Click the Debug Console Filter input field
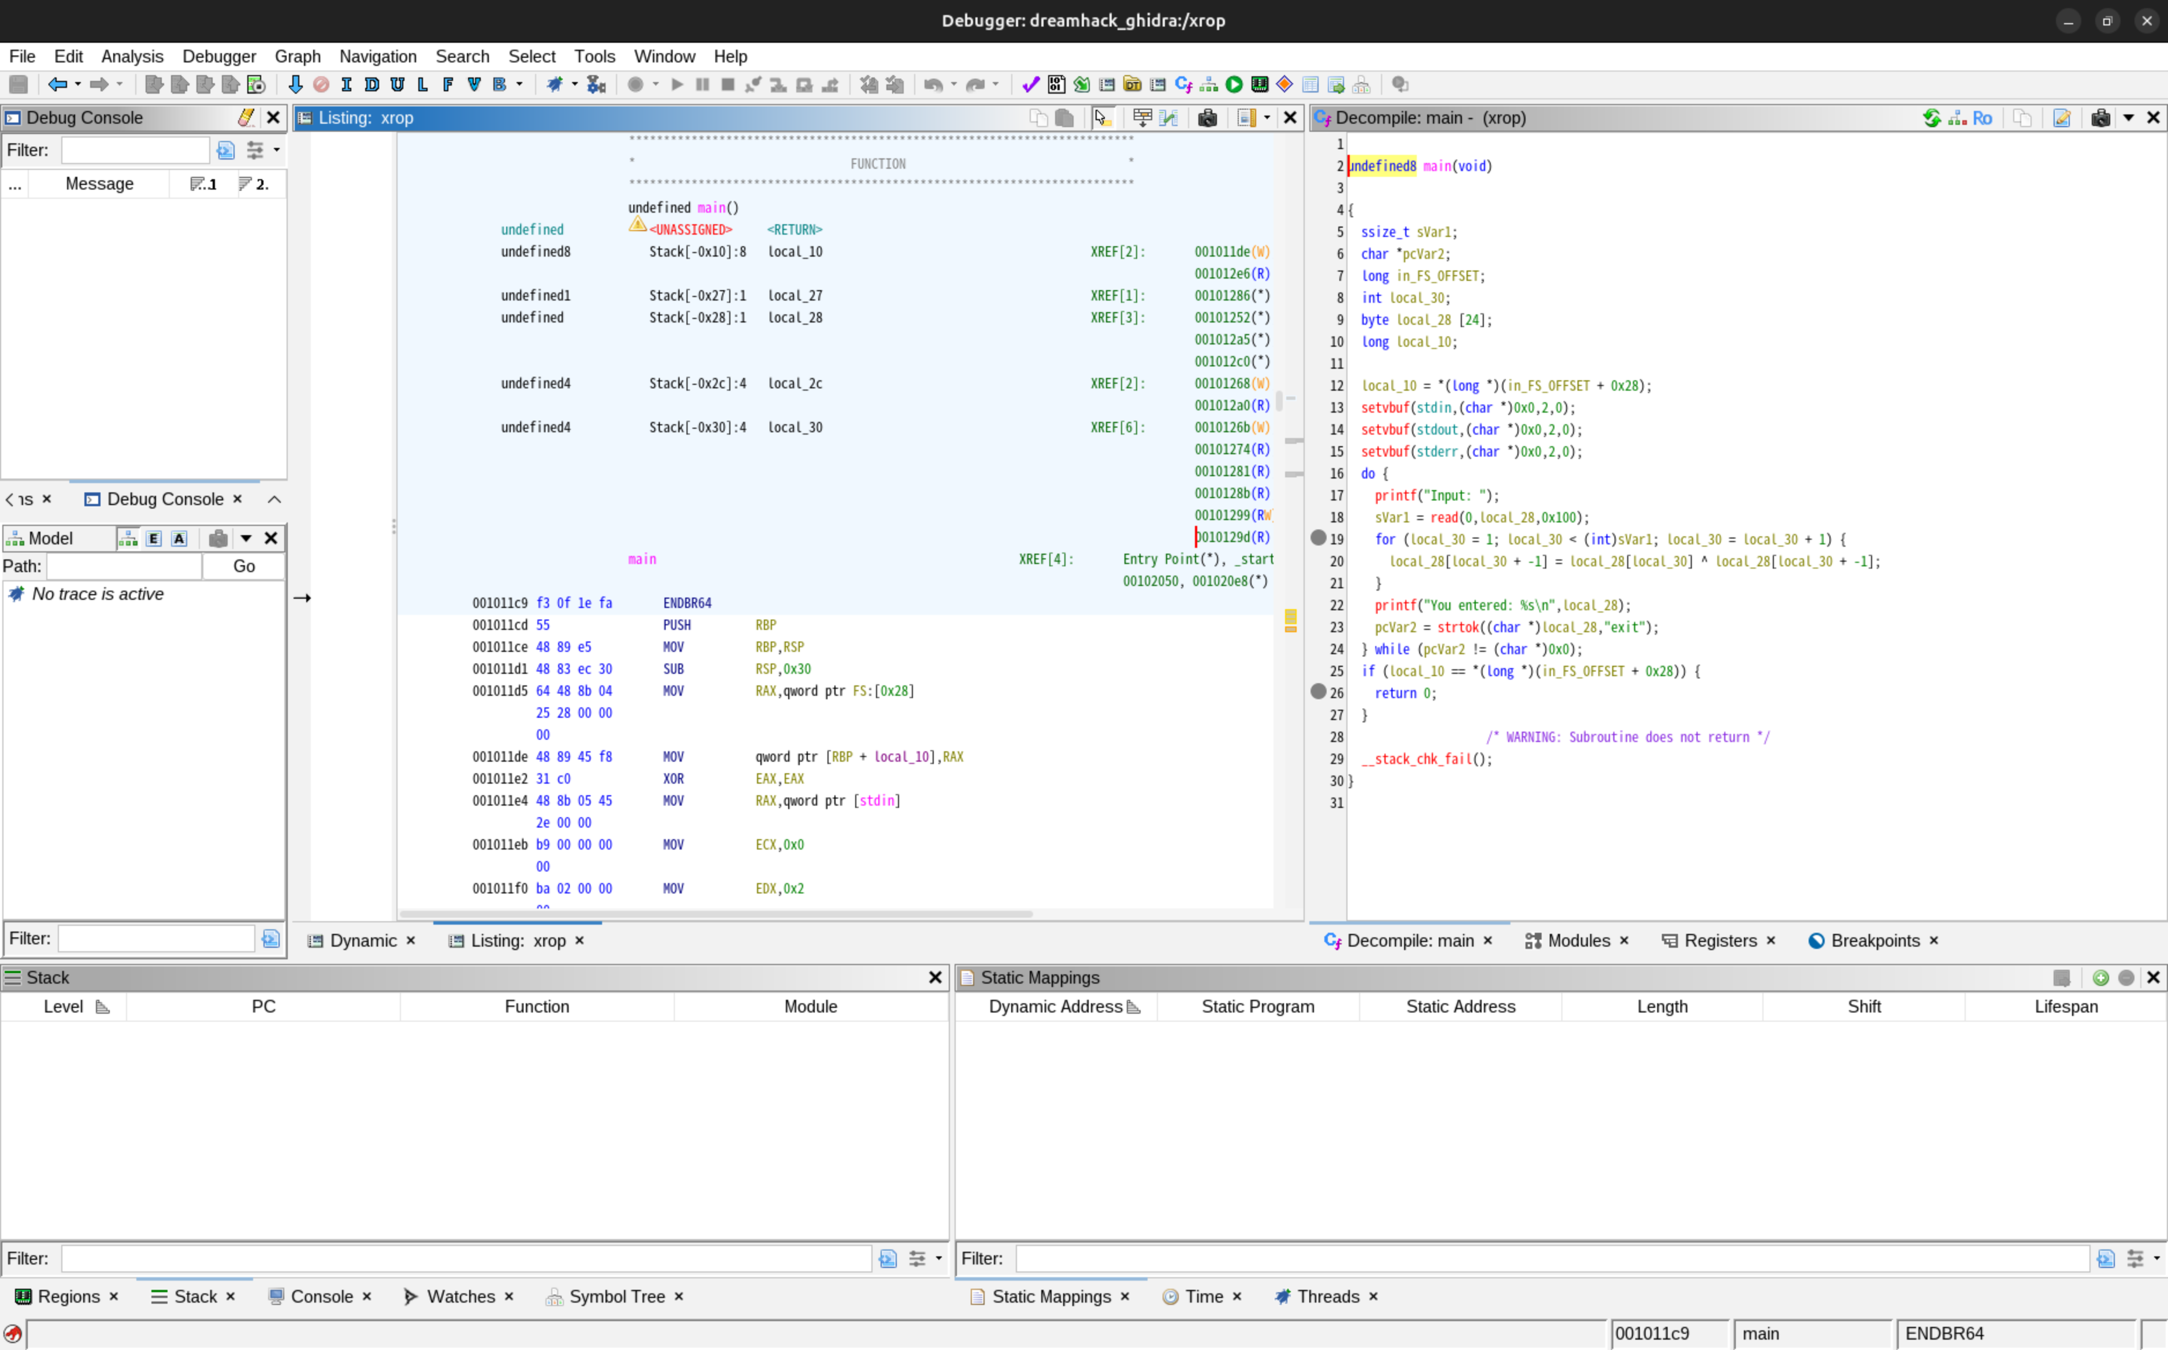The height and width of the screenshot is (1350, 2168). pos(136,150)
